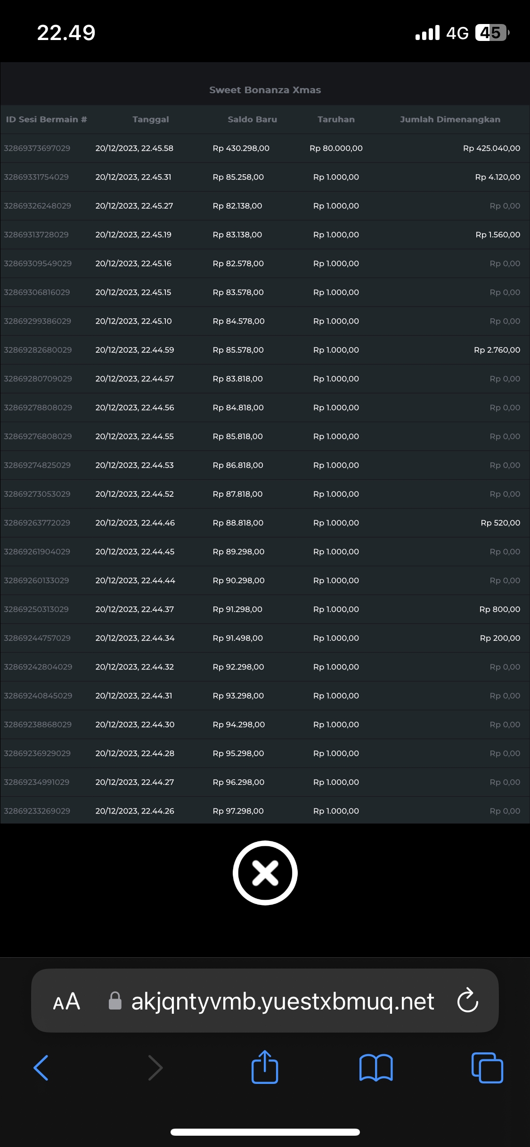Open session ID 32869331754029
Image resolution: width=530 pixels, height=1147 pixels.
click(36, 177)
